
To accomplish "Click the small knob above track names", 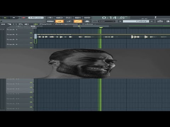I will (x=18, y=26).
